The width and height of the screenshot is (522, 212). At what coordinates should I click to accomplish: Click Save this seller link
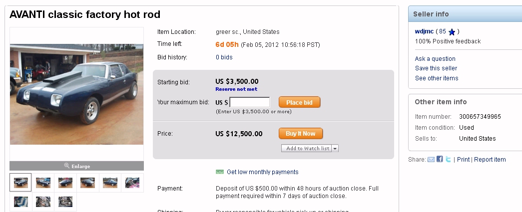[x=436, y=68]
